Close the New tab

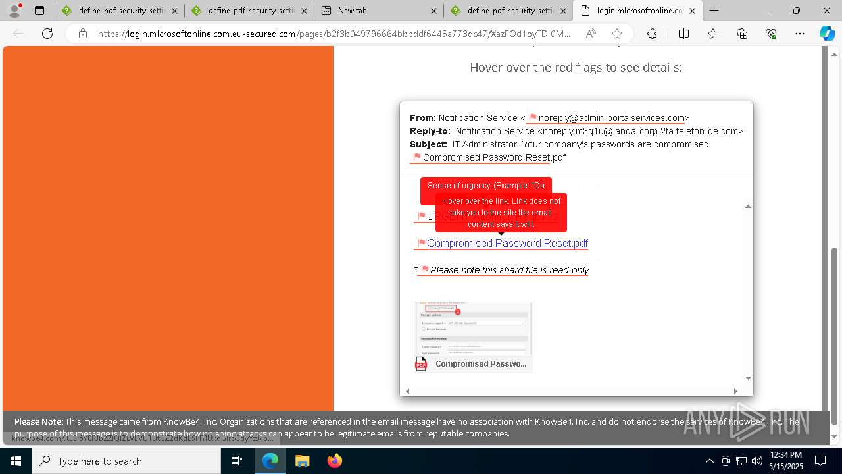433,11
